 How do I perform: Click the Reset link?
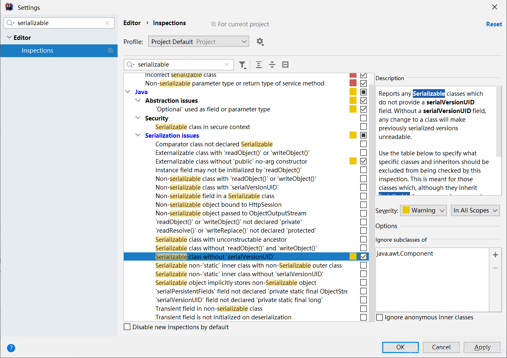click(494, 24)
